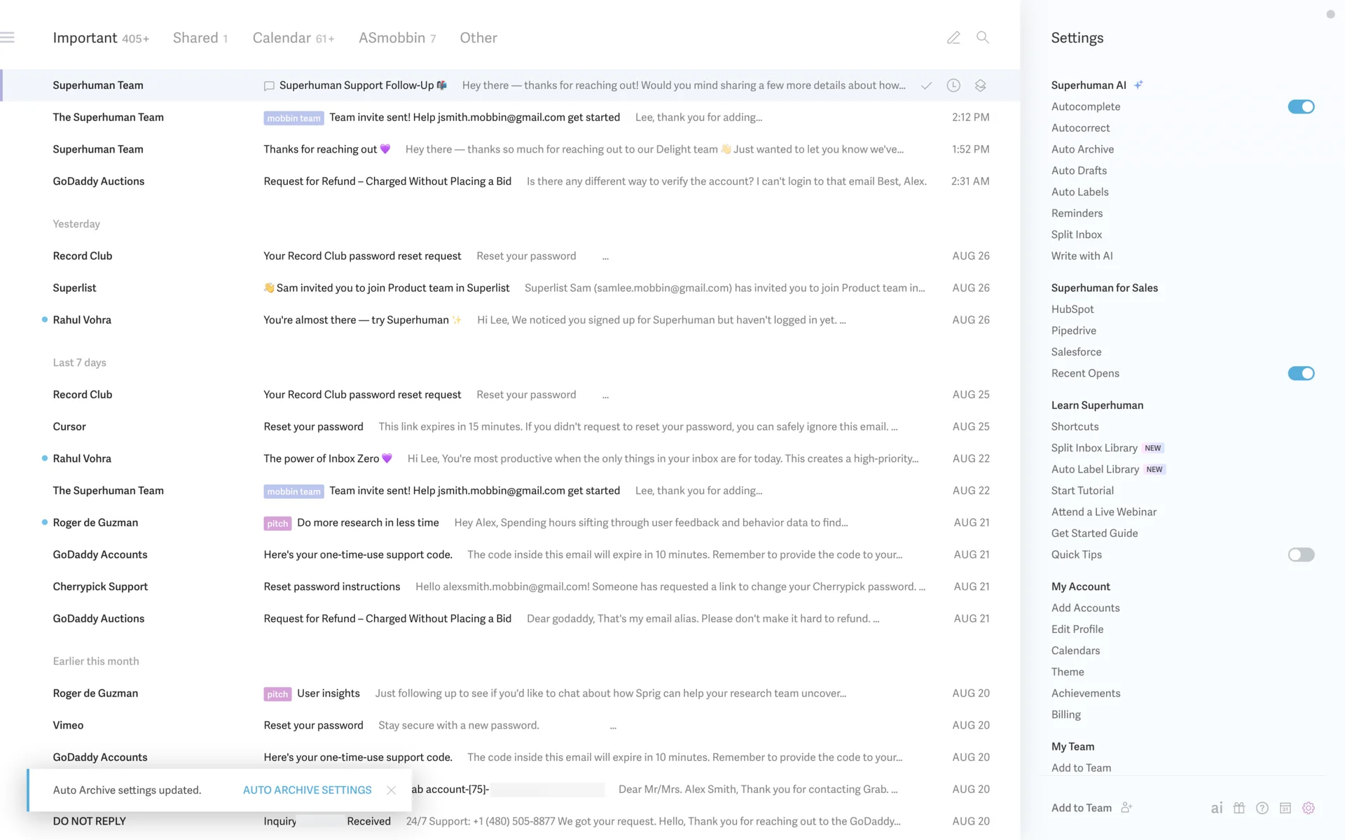Open the hamburger menu icon
The width and height of the screenshot is (1345, 840).
8,38
